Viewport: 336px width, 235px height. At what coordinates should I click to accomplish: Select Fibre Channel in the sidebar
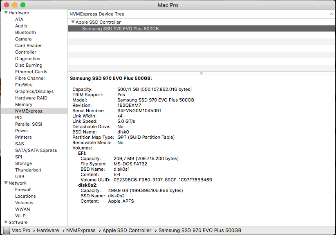pyautogui.click(x=30, y=78)
